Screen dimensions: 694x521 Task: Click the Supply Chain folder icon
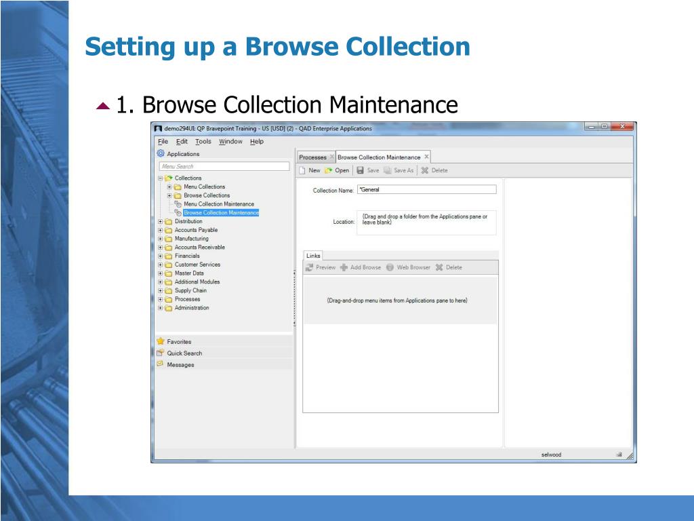click(169, 290)
